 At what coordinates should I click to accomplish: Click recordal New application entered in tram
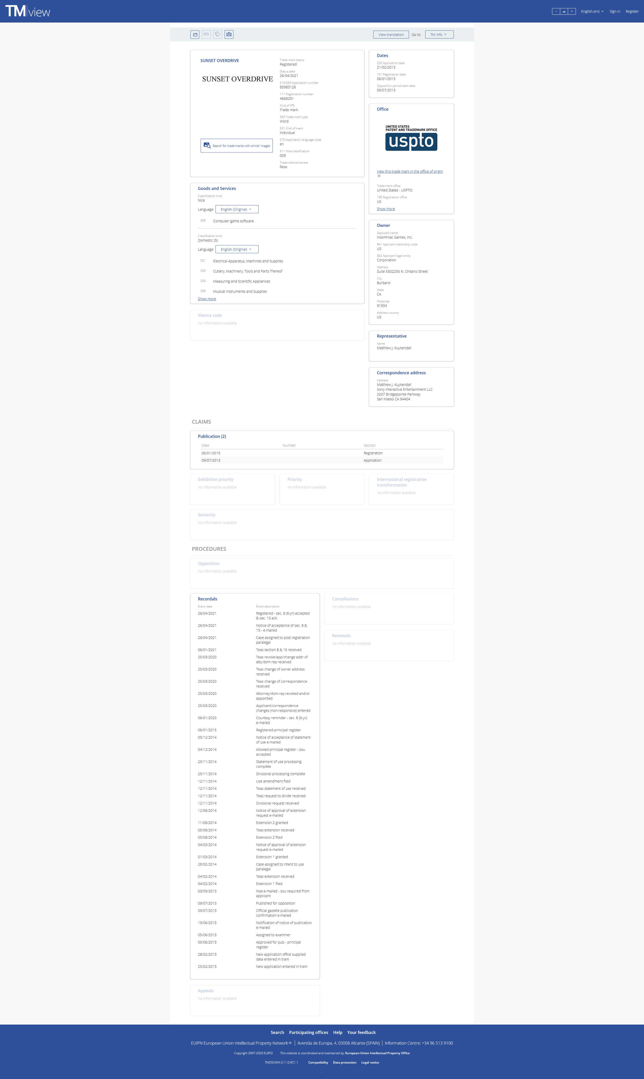point(282,967)
